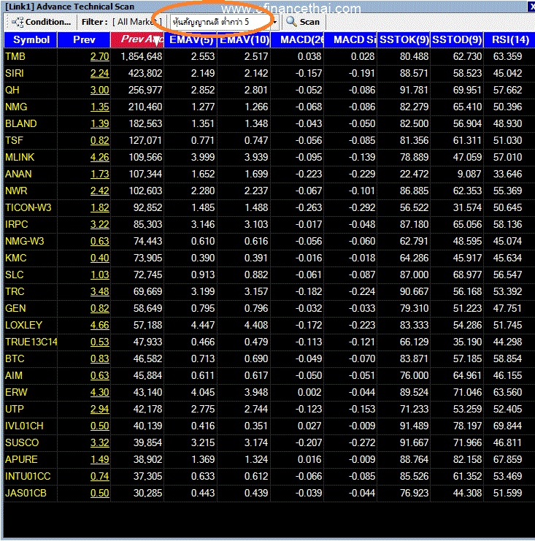Click SUSCO price link 3.32
This screenshot has height=541, width=535.
point(100,442)
